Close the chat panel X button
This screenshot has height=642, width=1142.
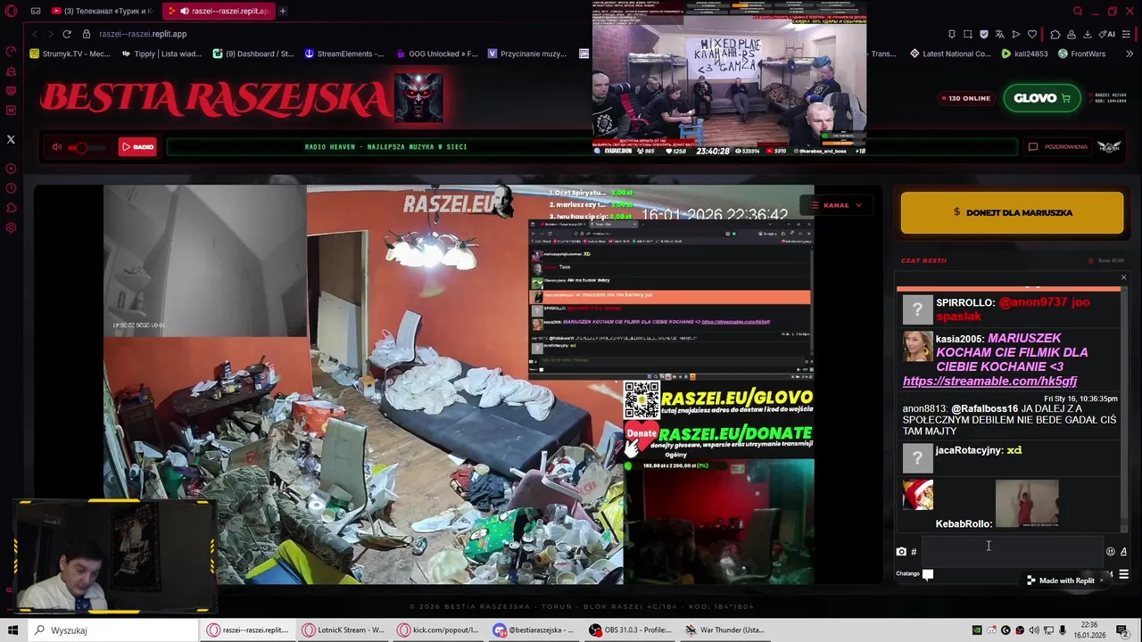tap(1123, 278)
